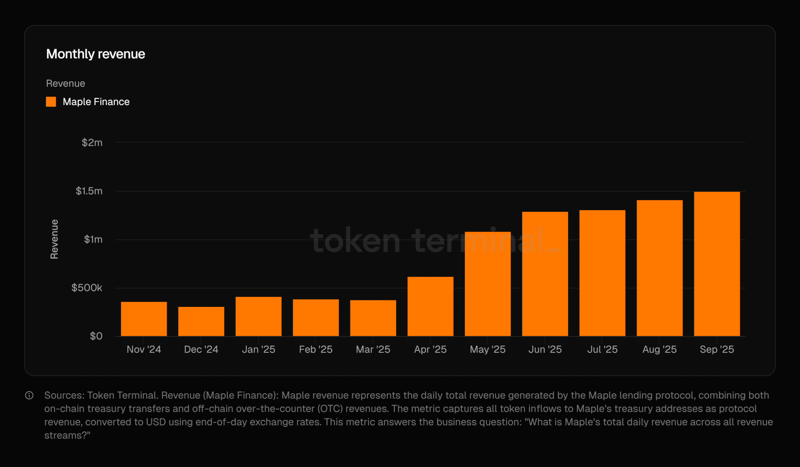Click the Jul '25 revenue bar
Image resolution: width=800 pixels, height=467 pixels.
602,273
